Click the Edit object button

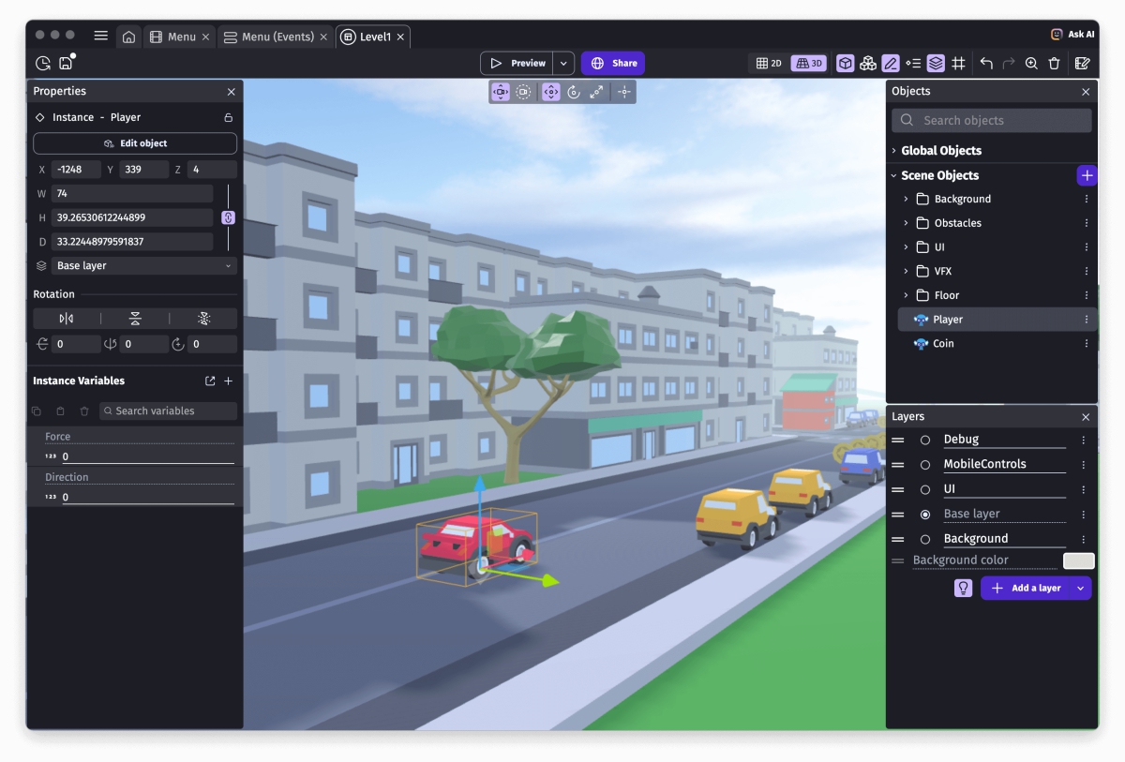[135, 143]
